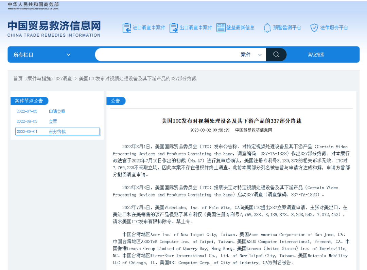Open 预警监测平台 link
Image resolution: width=367 pixels, height=270 pixels.
[x=287, y=28]
